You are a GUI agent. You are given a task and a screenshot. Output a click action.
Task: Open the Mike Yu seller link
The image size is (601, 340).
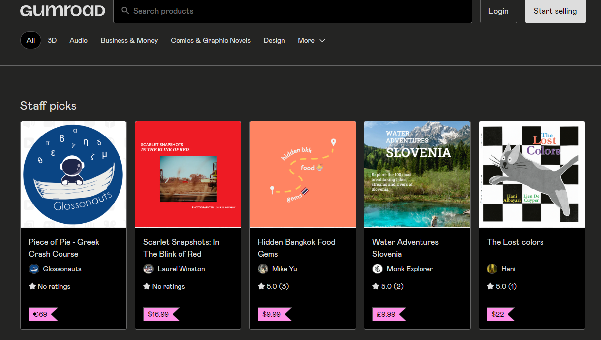[285, 269]
